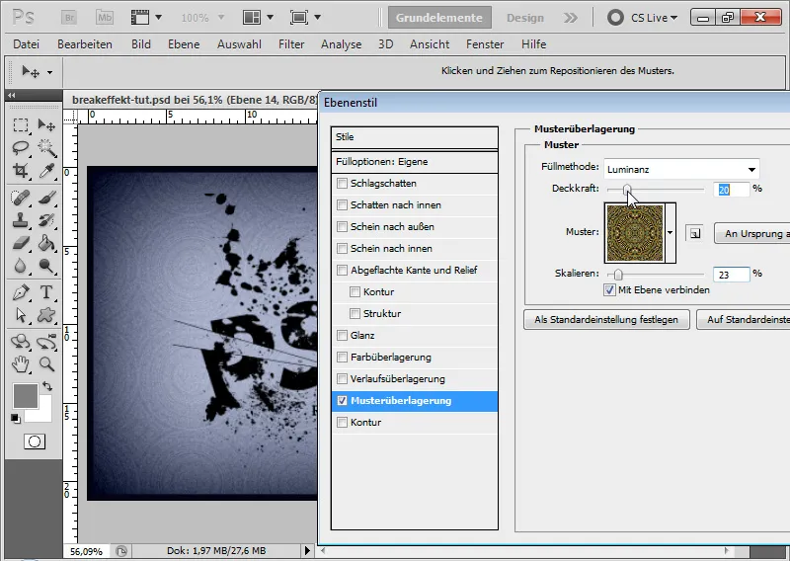790x561 pixels.
Task: Switch to Design workspace
Action: coord(525,18)
